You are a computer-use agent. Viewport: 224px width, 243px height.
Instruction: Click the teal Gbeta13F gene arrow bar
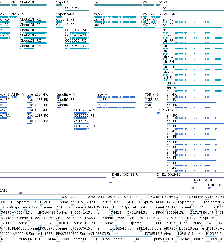coord(33,5)
